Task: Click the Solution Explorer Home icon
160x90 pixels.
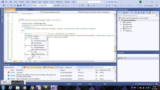Action: [124, 13]
